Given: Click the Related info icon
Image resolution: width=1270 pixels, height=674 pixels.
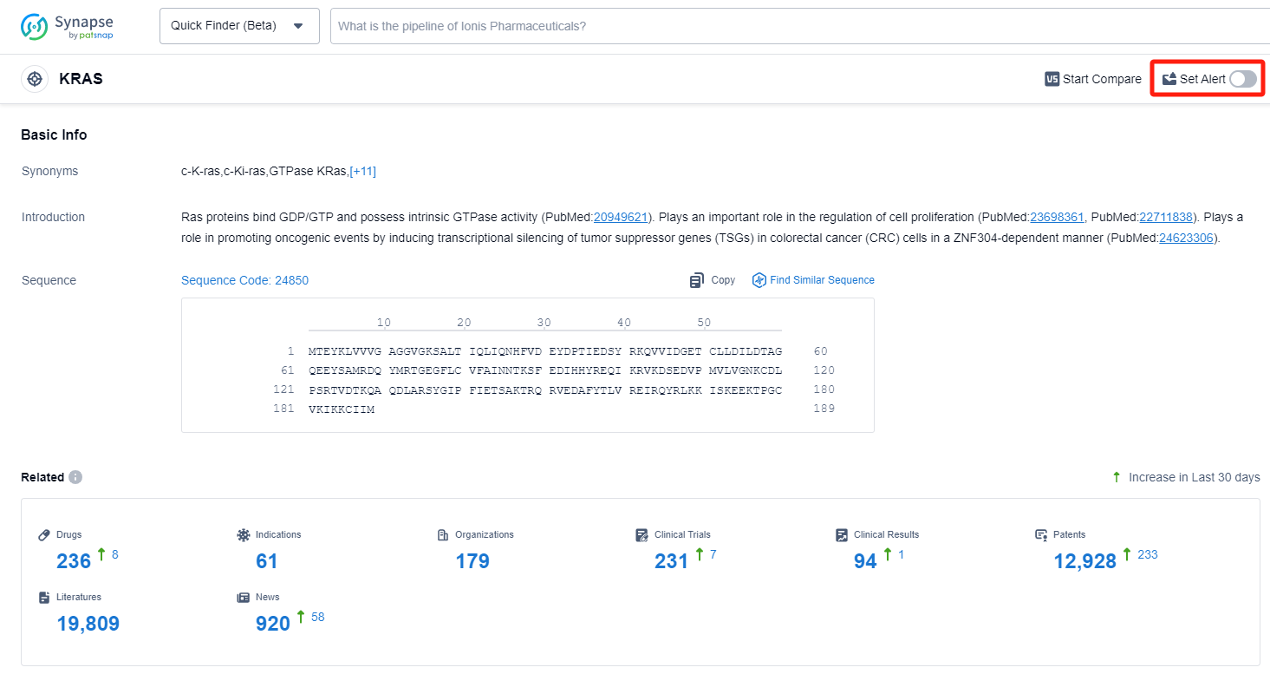Looking at the screenshot, I should click(75, 477).
